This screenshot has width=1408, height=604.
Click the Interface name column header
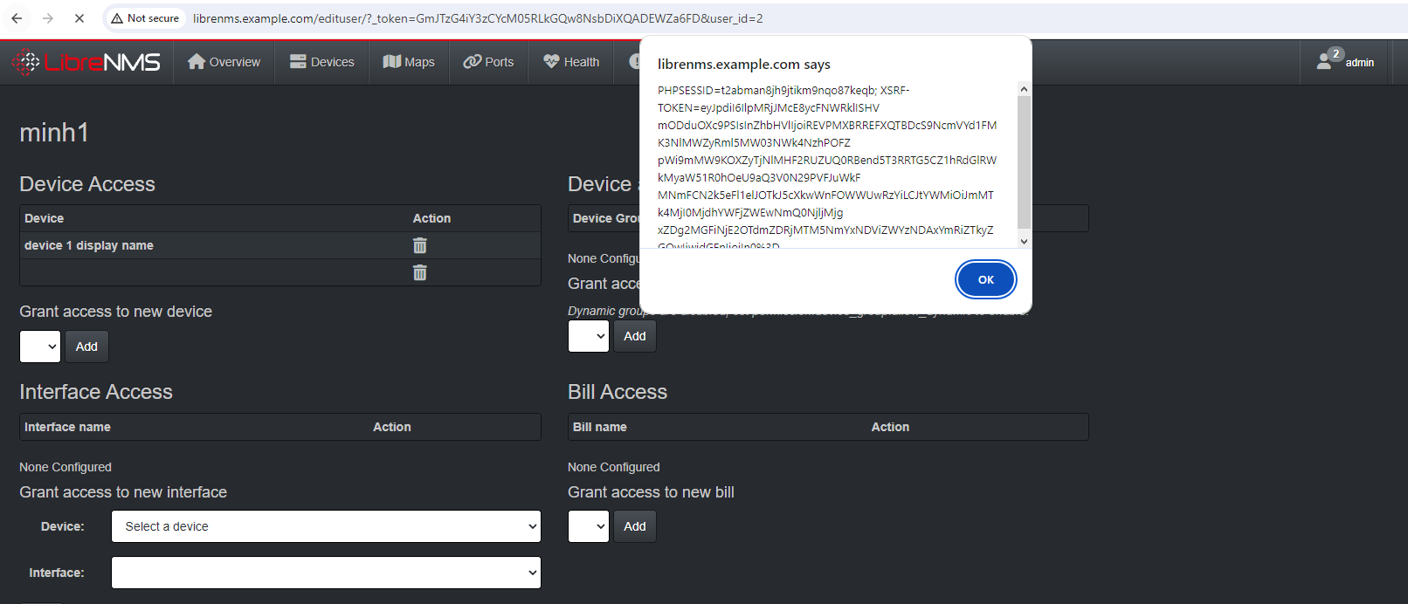coord(67,427)
